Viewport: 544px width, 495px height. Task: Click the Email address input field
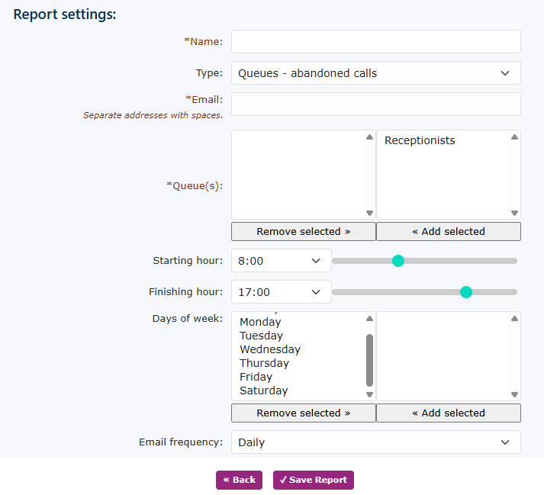(x=375, y=104)
